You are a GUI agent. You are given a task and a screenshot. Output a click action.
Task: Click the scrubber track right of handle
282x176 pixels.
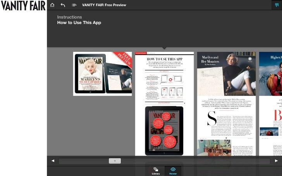pyautogui.click(x=195, y=161)
